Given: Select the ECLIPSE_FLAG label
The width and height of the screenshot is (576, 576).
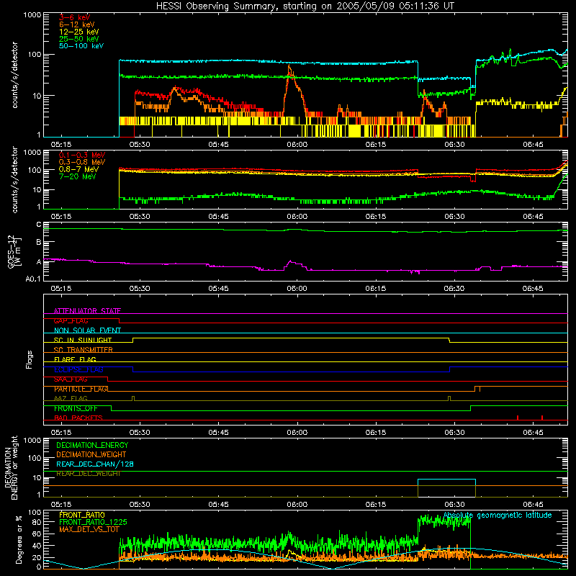Looking at the screenshot, I should 78,369.
